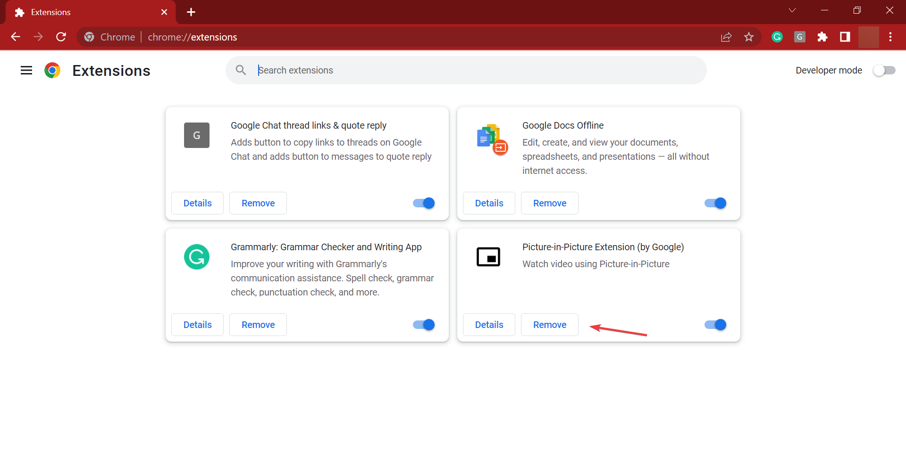Screen dimensions: 906x475
Task: Open the profile avatar menu
Action: click(869, 37)
